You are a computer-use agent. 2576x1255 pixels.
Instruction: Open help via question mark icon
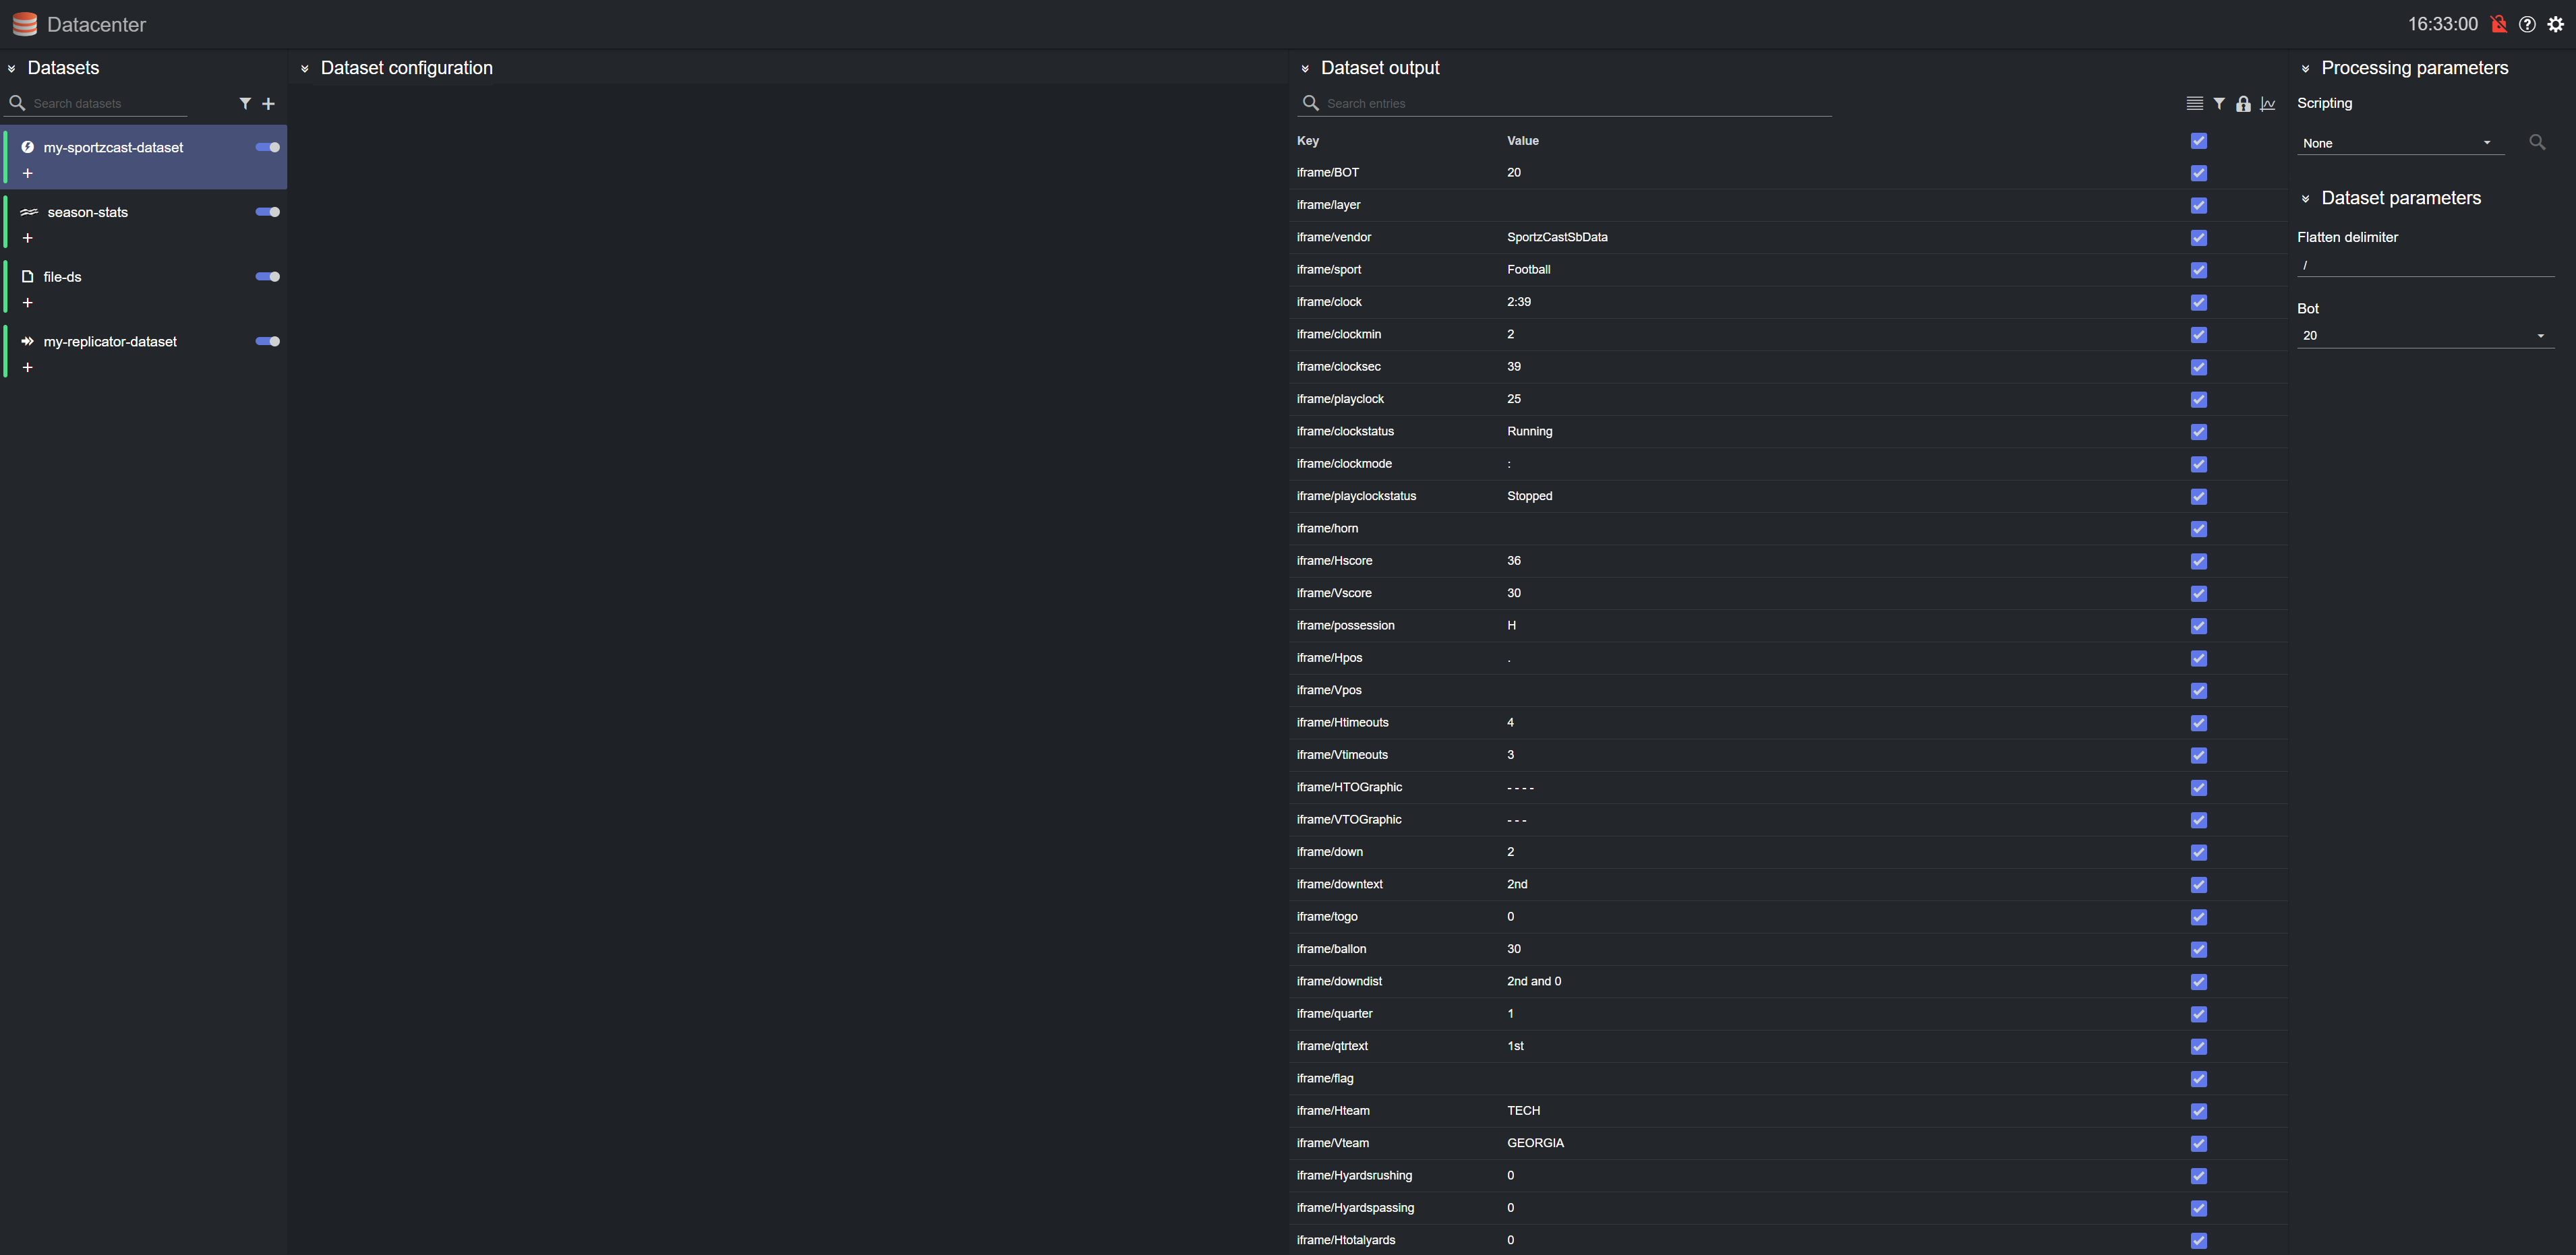coord(2527,24)
